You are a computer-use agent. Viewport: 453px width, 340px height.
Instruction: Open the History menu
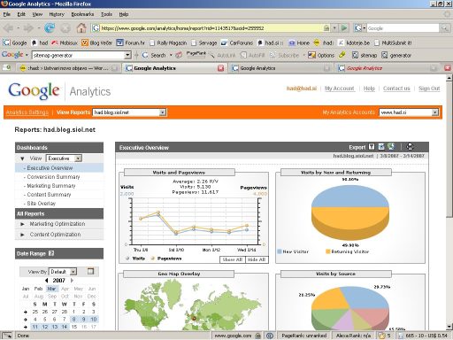57,14
